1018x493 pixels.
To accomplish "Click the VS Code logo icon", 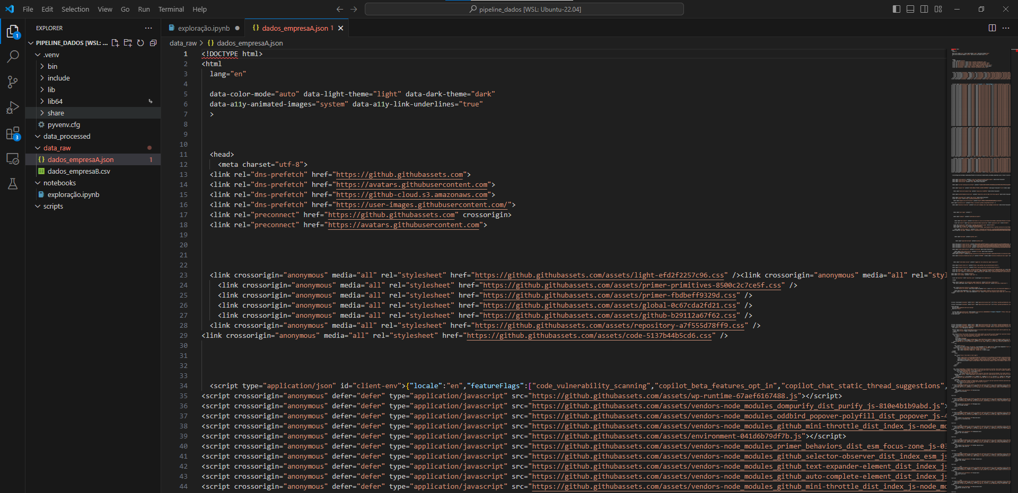I will point(10,9).
